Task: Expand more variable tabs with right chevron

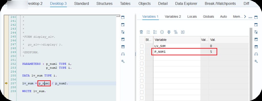Action: click(245, 17)
